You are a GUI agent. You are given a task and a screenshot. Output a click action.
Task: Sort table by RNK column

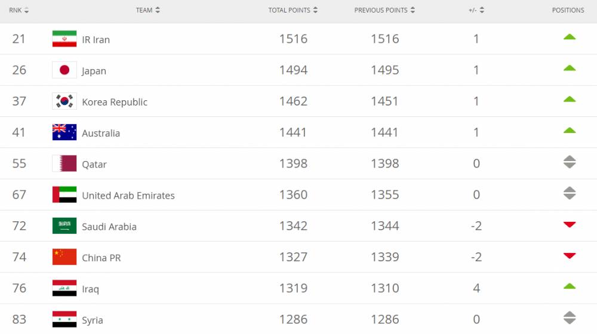(x=19, y=10)
